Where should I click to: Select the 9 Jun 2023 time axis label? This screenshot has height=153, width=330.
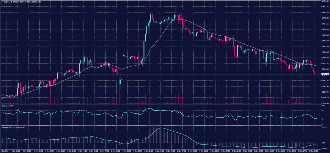(5, 151)
